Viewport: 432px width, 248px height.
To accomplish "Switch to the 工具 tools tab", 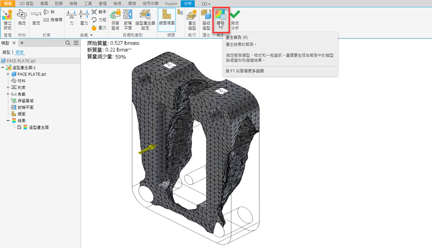I will point(88,4).
